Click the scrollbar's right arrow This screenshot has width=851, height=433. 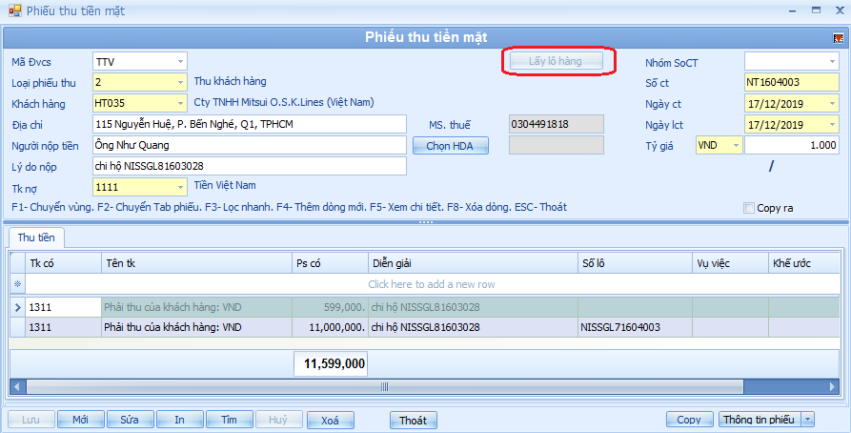(x=834, y=387)
